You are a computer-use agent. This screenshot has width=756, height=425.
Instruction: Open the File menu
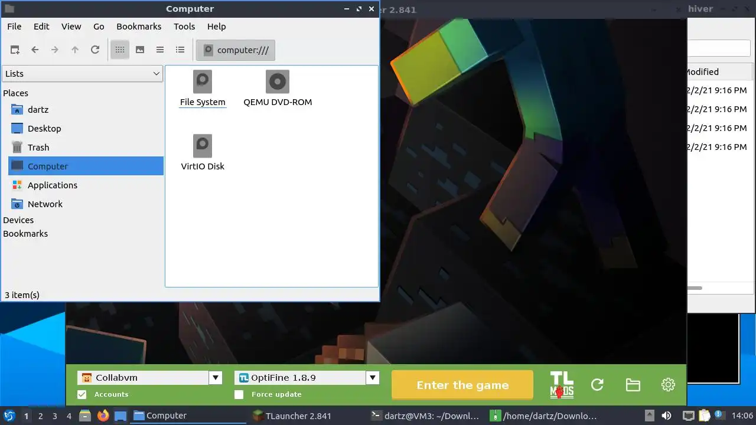pos(14,27)
